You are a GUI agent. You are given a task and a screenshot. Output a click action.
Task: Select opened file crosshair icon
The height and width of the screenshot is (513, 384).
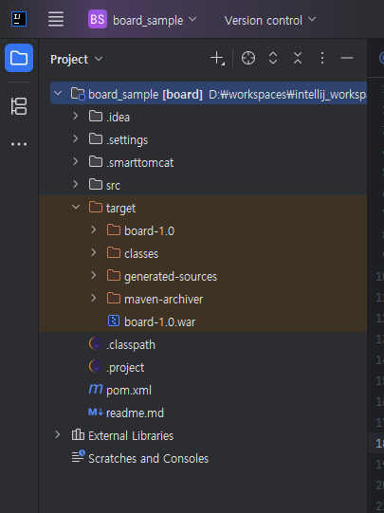coord(248,58)
